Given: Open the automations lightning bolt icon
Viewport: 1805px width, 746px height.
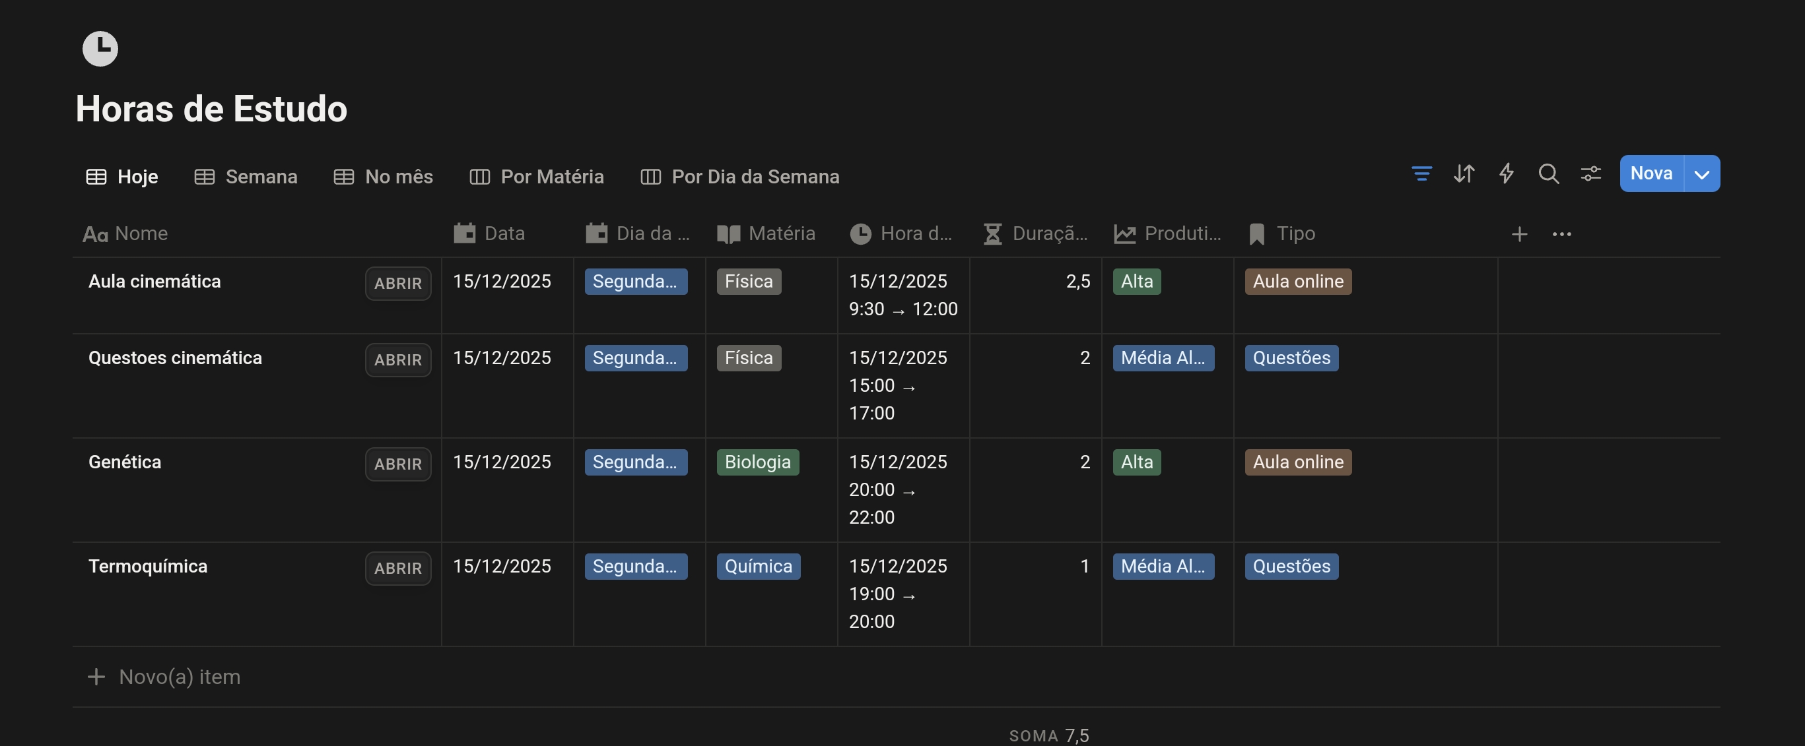Looking at the screenshot, I should click(1506, 173).
